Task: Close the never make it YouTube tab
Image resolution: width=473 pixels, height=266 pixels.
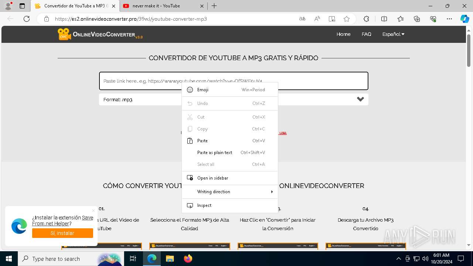Action: (x=201, y=6)
